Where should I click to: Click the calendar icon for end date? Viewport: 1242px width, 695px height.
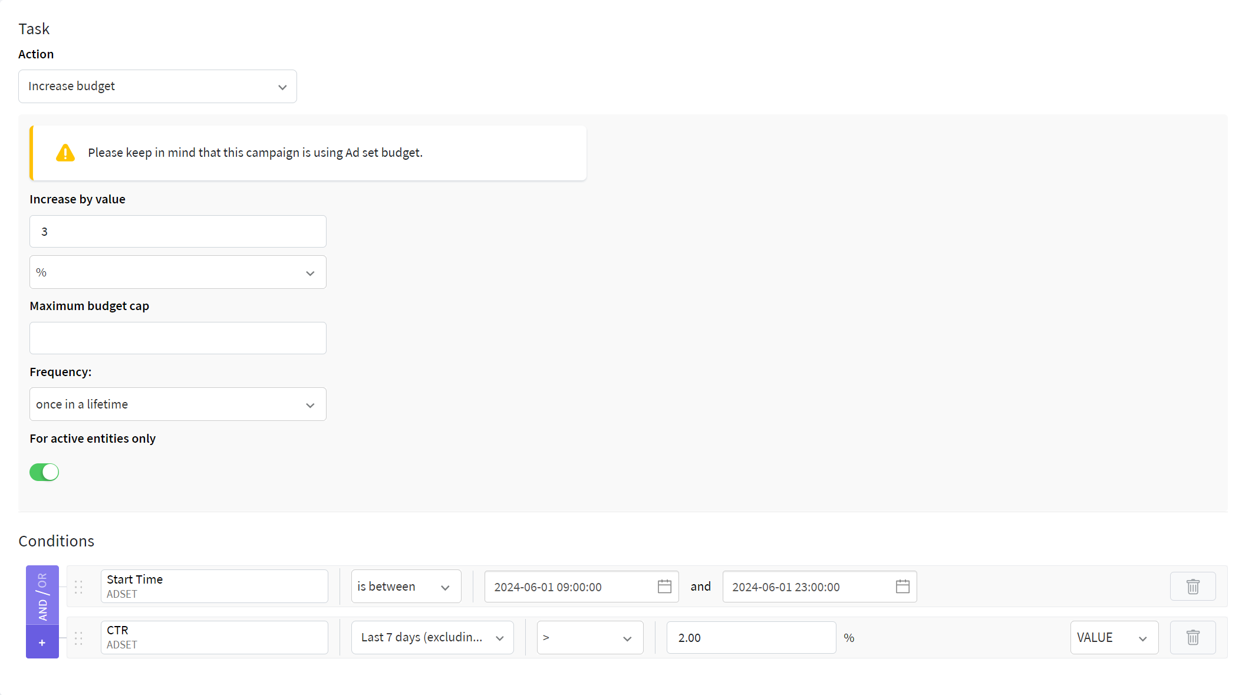click(902, 587)
